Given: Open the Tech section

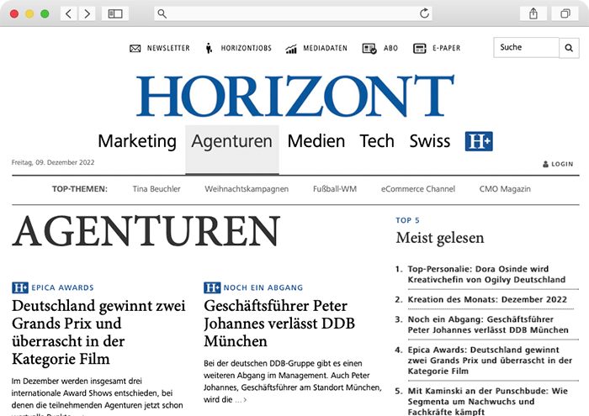Looking at the screenshot, I should [x=377, y=141].
